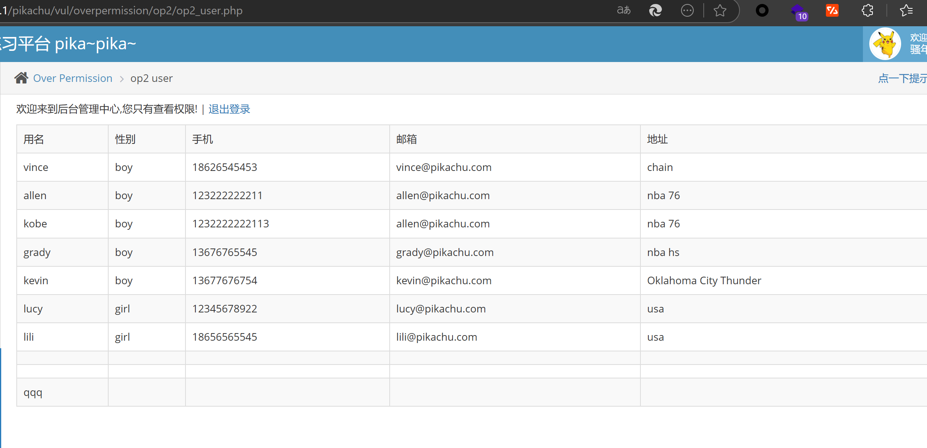Click the URL in the address bar

click(121, 10)
